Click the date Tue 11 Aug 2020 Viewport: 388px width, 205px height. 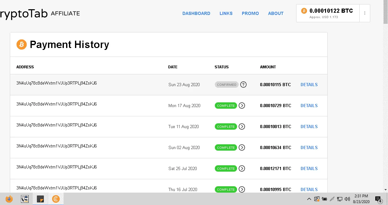(x=184, y=127)
